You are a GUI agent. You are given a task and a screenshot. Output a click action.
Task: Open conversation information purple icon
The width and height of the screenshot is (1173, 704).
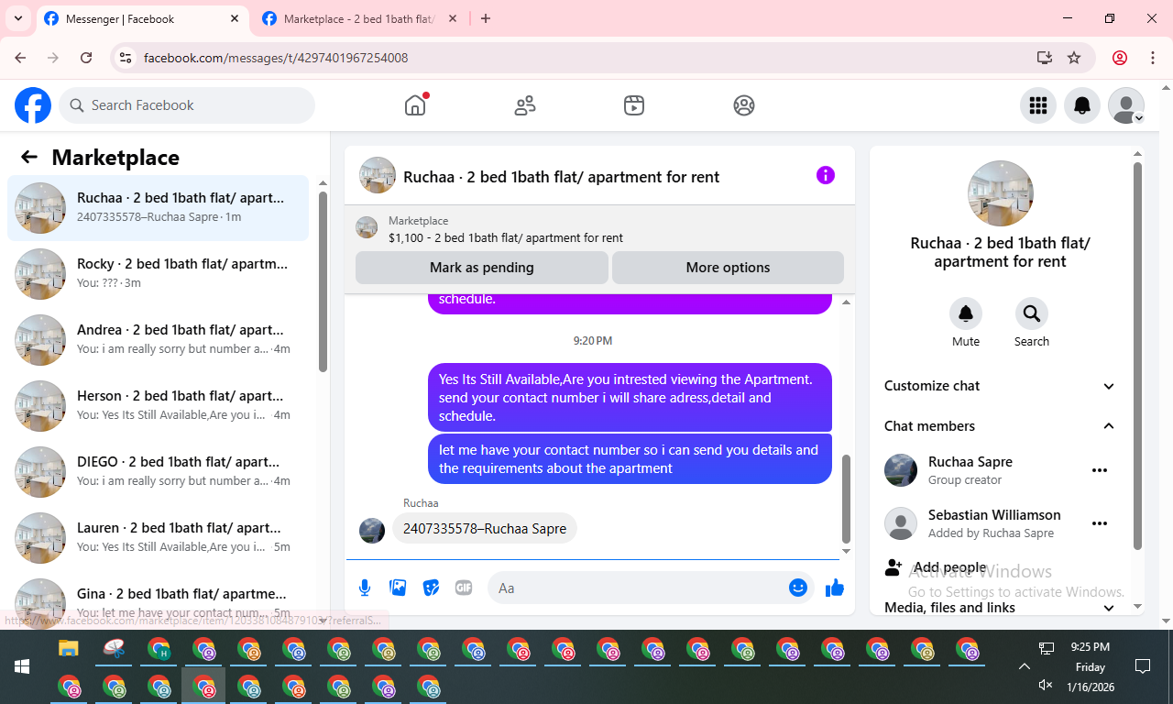click(826, 175)
